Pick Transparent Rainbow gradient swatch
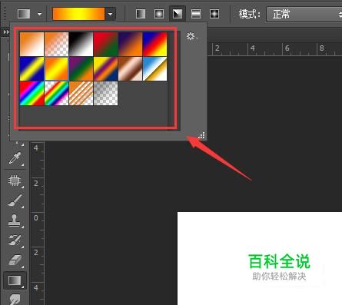This screenshot has width=342, height=305. click(x=56, y=93)
